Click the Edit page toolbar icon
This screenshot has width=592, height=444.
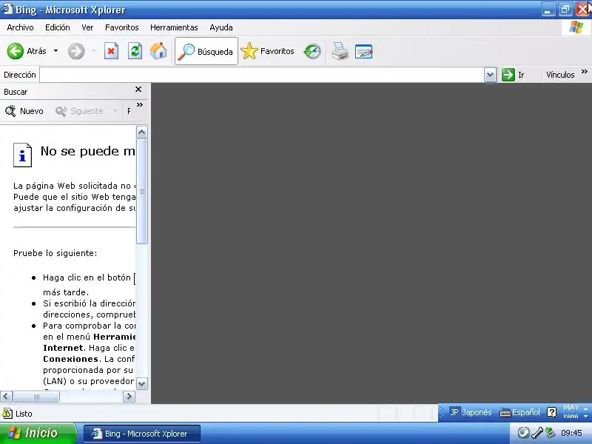363,51
